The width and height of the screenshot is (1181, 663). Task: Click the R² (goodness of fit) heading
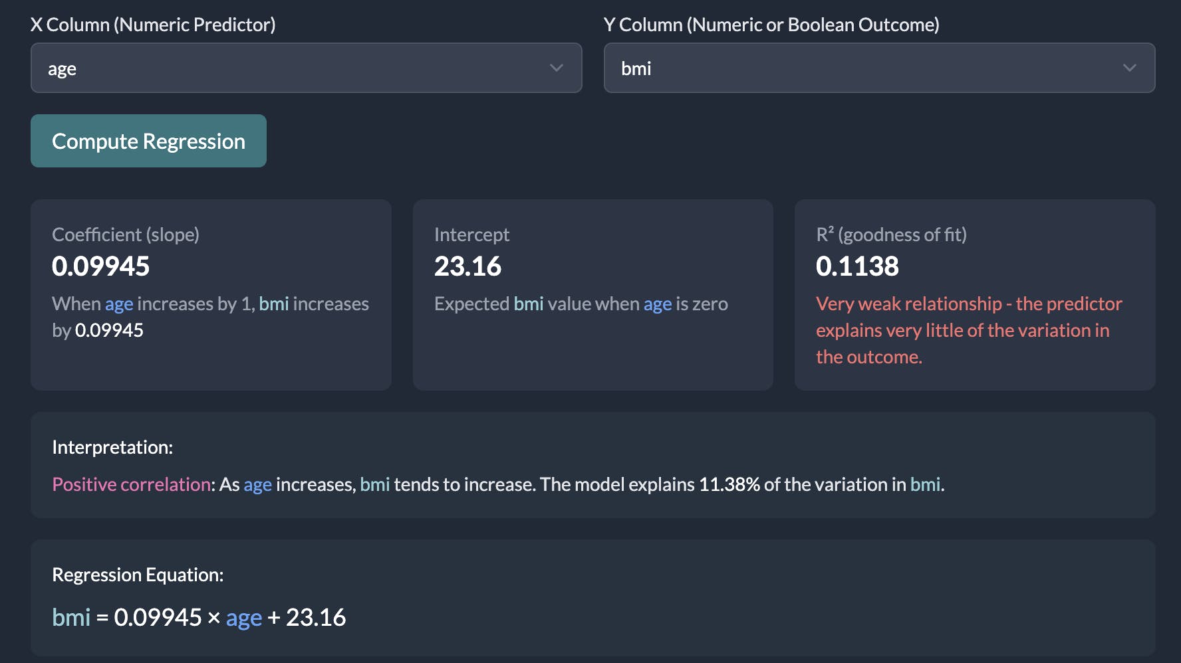891,235
